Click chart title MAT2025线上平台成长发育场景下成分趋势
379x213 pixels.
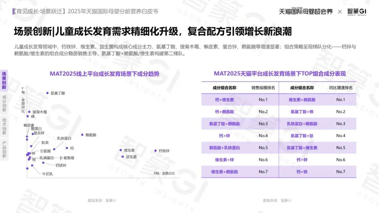[x=105, y=74]
